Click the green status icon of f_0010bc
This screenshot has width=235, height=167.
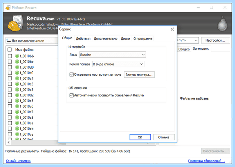(17, 62)
